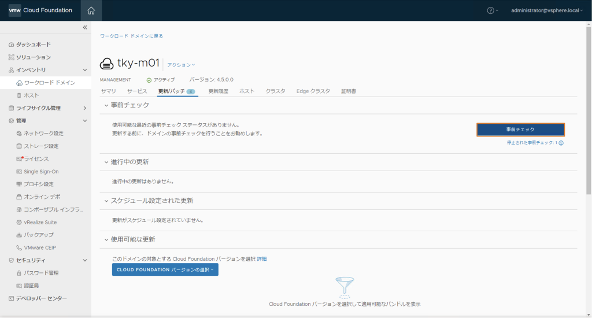Collapse the スケジュール設定された更新 section

(x=106, y=201)
